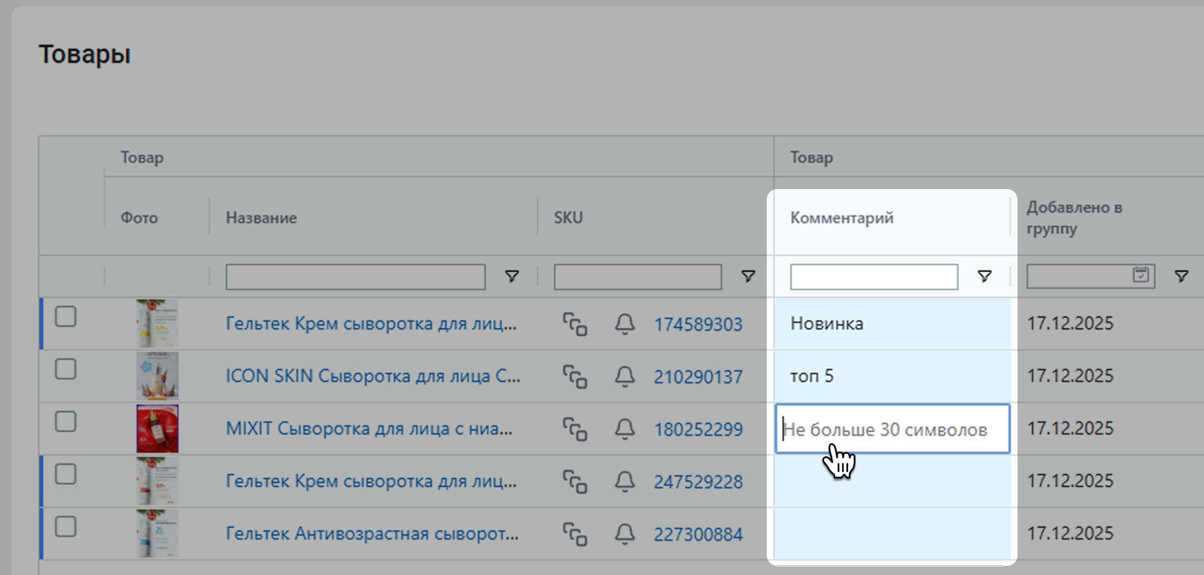
Task: Click the bell icon next to SKU 210290137
Action: click(624, 376)
